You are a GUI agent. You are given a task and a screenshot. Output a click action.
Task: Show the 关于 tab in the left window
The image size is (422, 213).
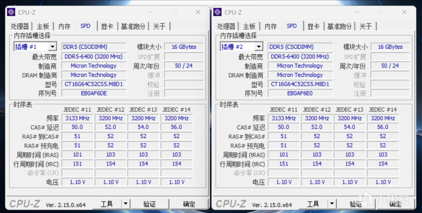[159, 26]
